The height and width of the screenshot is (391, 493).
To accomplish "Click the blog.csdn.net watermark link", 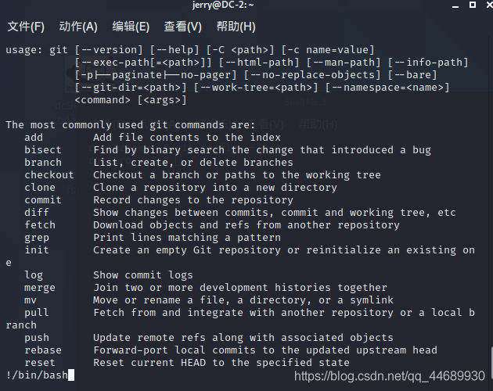I will coord(389,377).
